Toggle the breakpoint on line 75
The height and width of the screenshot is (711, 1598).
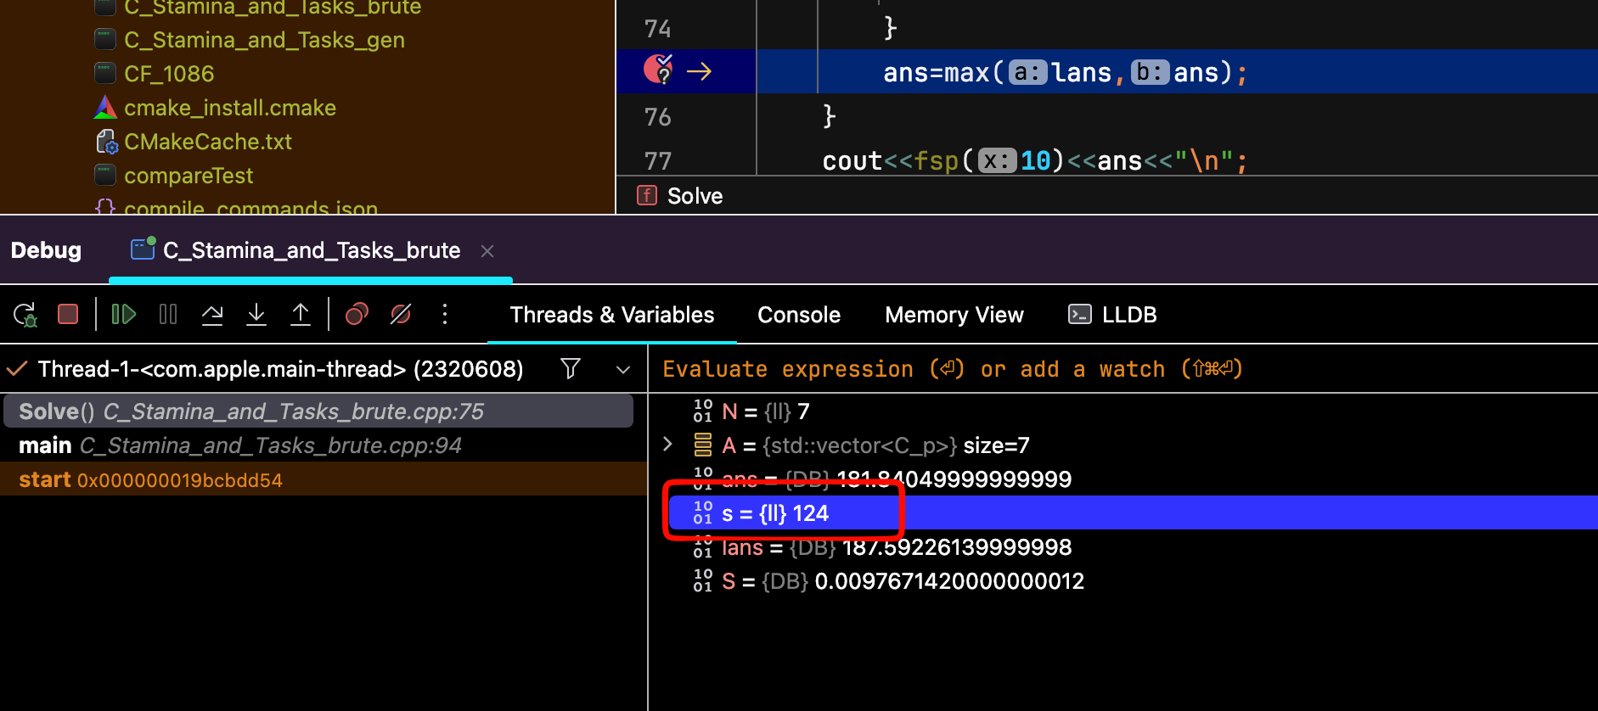coord(658,70)
